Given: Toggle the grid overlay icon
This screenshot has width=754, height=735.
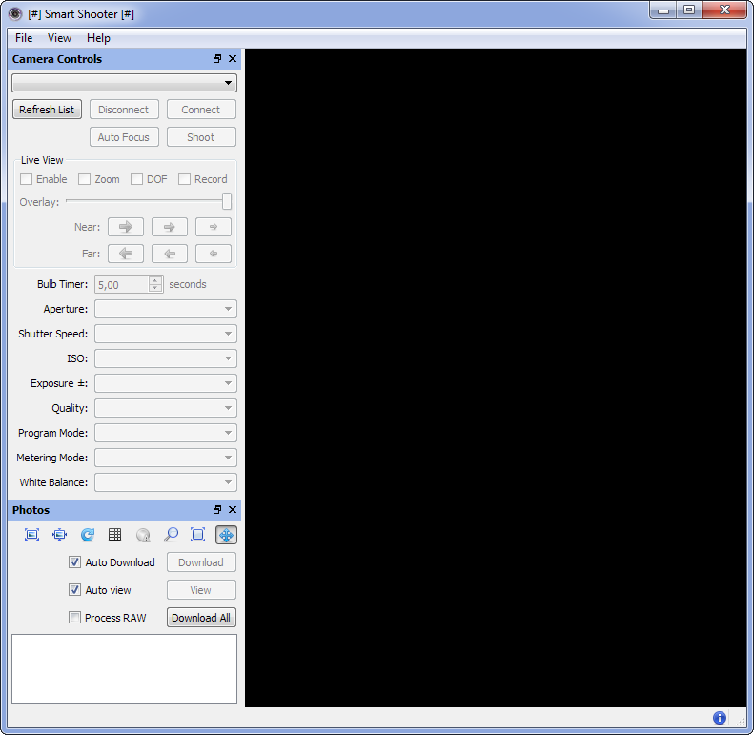Looking at the screenshot, I should point(115,535).
